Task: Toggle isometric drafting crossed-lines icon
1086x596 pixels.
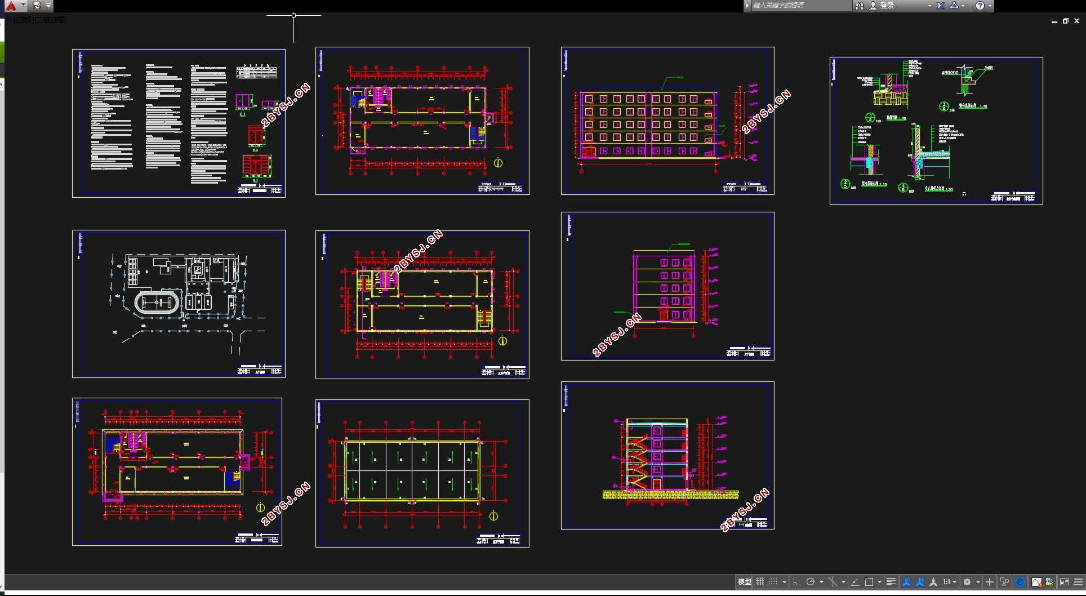Action: [833, 582]
